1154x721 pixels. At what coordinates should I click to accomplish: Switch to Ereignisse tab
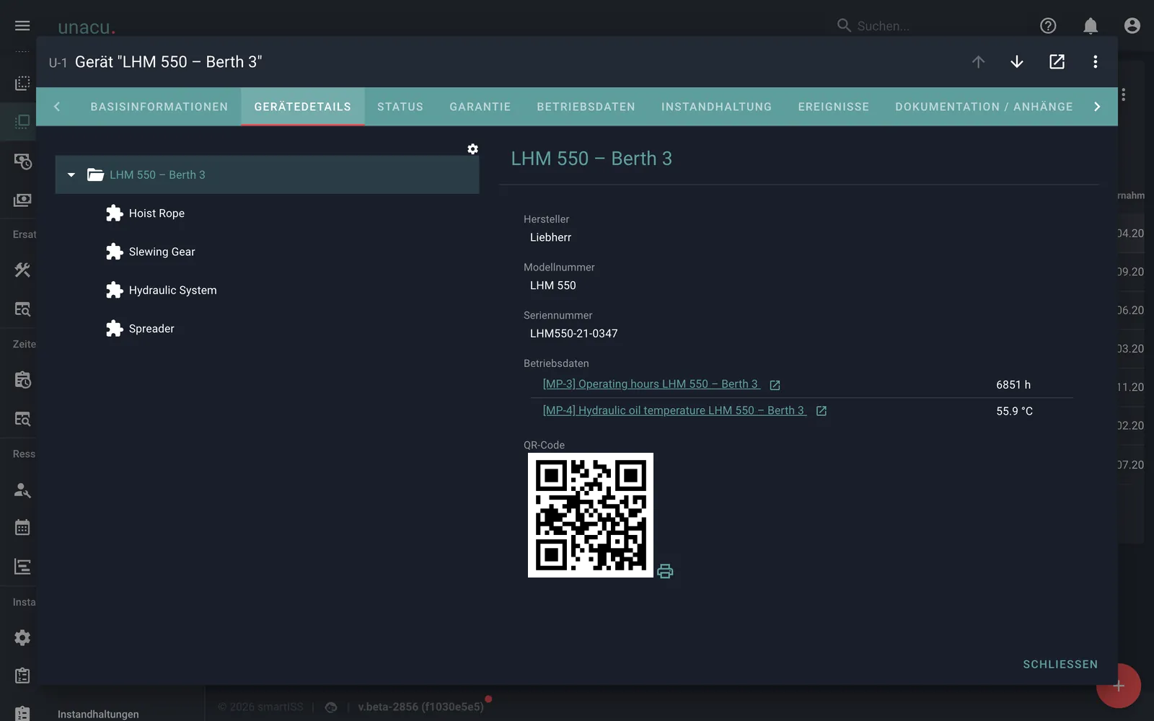[x=834, y=107]
